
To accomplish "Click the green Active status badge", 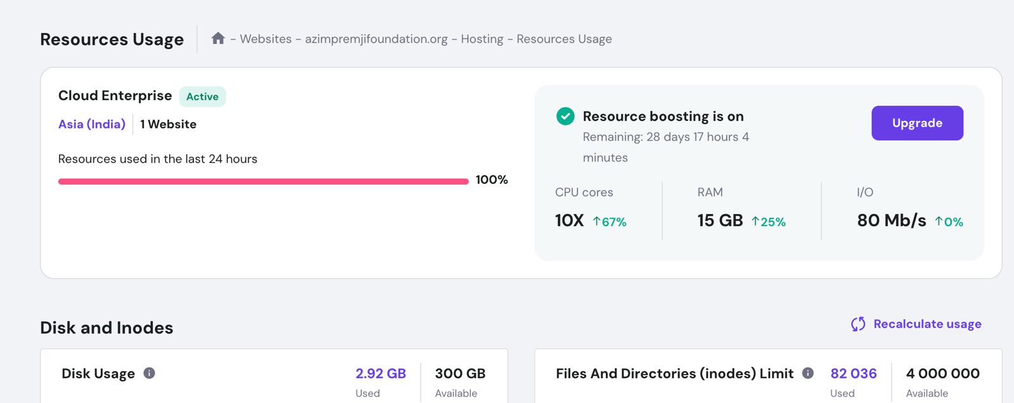I will 202,96.
